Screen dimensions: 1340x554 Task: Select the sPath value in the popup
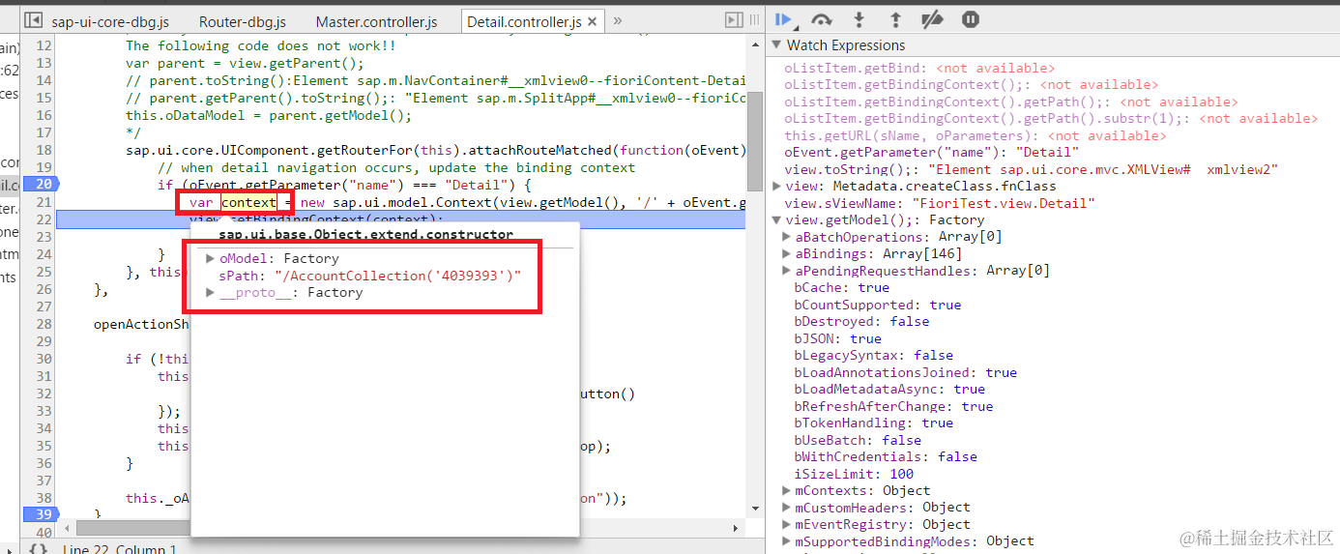coord(397,276)
